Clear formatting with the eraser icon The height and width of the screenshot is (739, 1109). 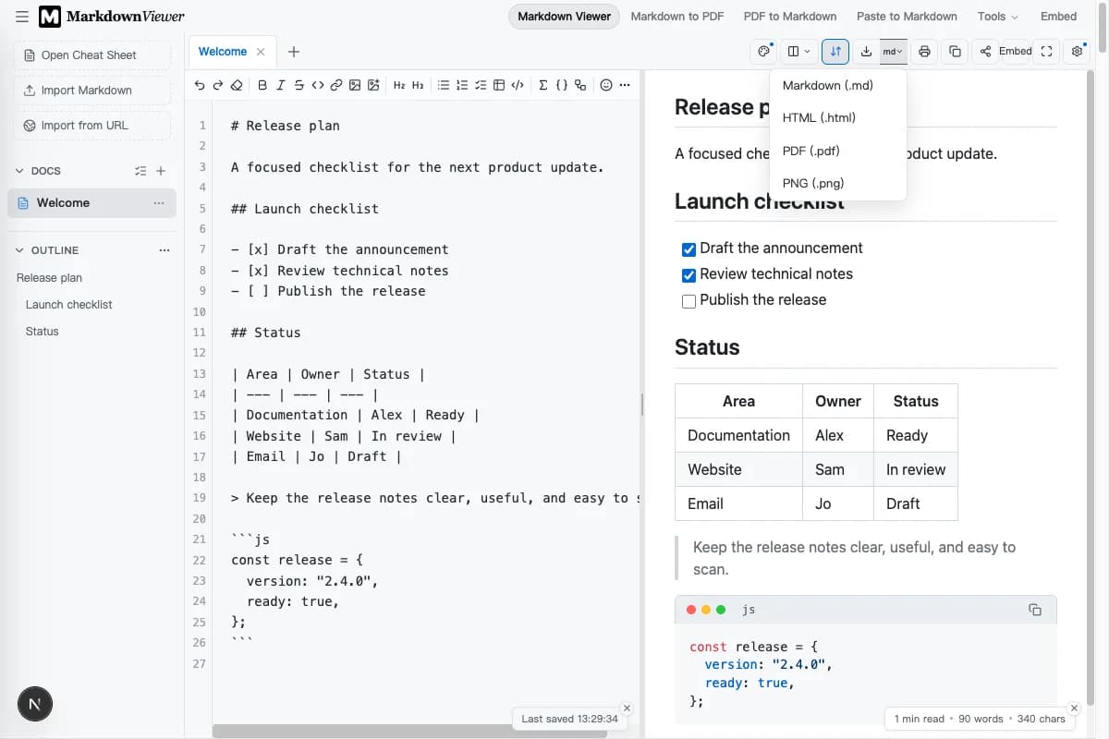pos(237,85)
